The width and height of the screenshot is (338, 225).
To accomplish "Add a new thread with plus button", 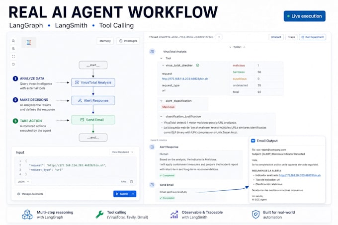I will pos(219,37).
